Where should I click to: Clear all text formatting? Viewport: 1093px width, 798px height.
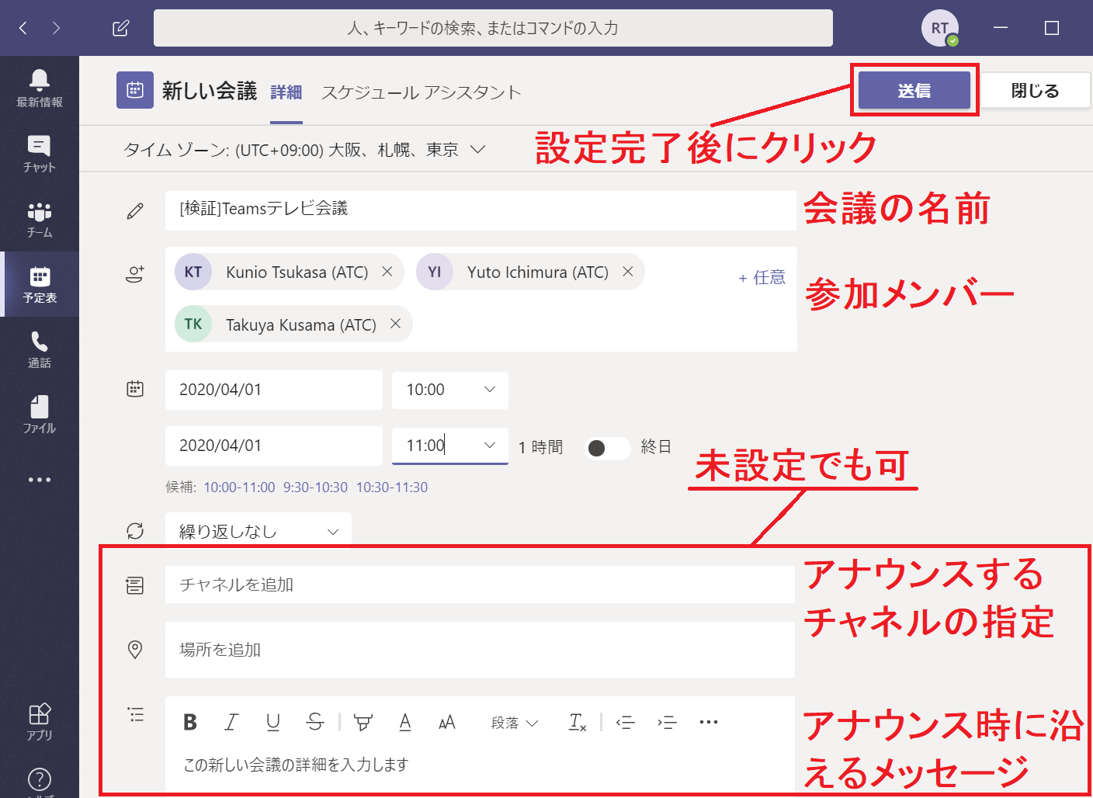[578, 722]
